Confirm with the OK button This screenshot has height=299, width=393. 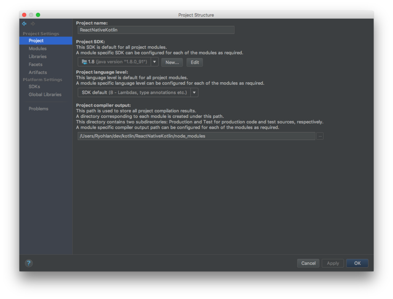coord(357,263)
